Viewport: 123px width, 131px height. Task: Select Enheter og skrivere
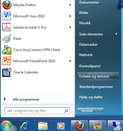98,76
